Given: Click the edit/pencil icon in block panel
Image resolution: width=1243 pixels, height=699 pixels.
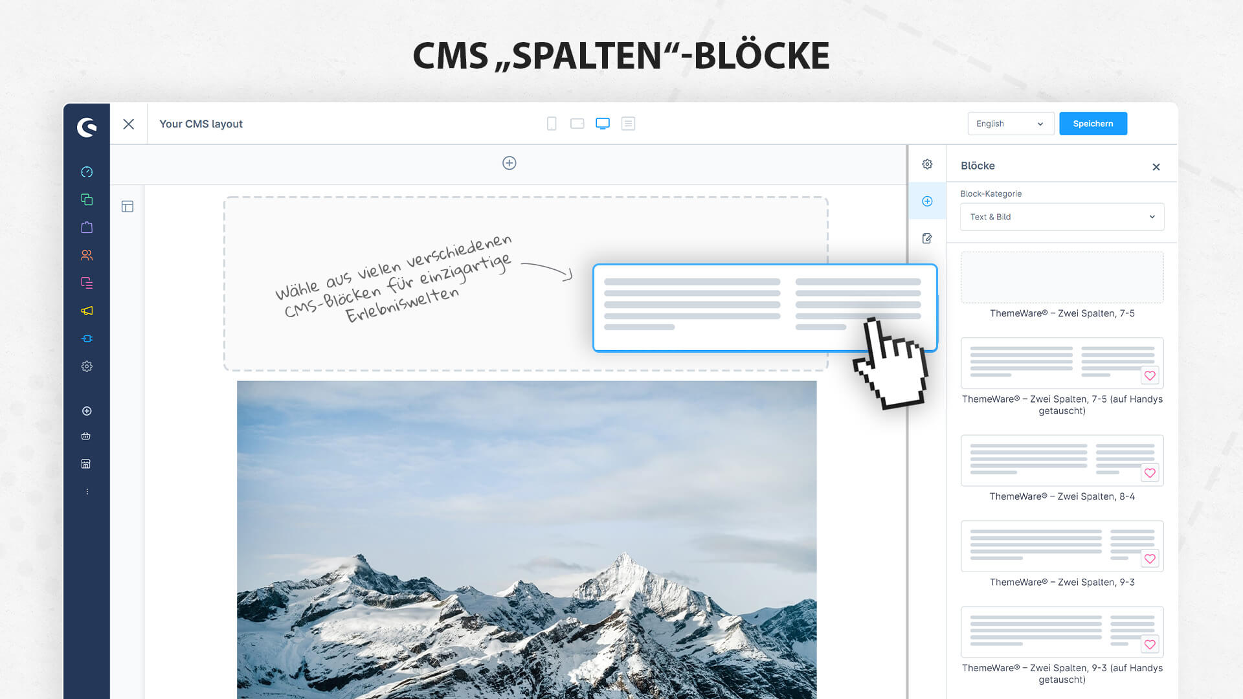Looking at the screenshot, I should point(928,238).
